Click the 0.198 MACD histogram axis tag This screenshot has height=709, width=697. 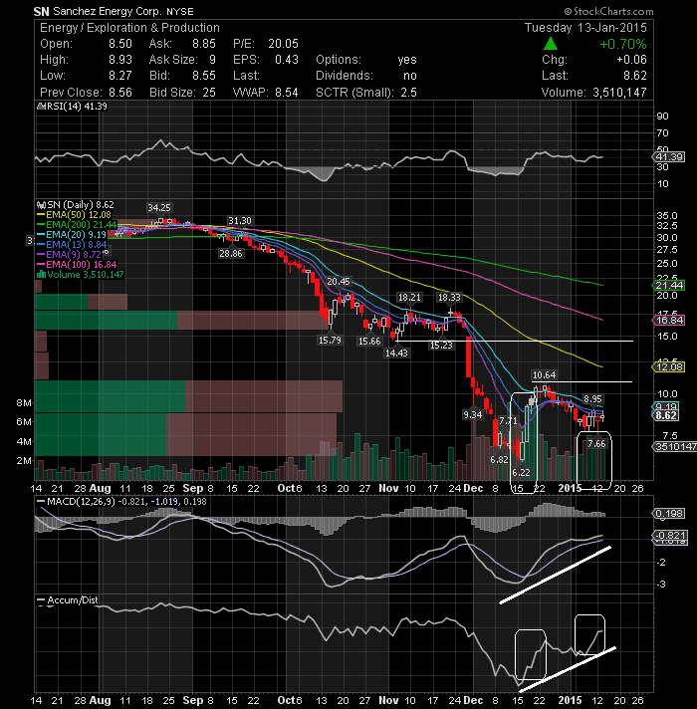pos(669,514)
